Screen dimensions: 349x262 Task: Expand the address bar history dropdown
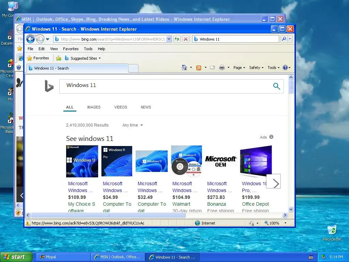click(169, 39)
